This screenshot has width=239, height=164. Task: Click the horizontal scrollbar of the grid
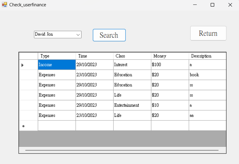(x=122, y=150)
